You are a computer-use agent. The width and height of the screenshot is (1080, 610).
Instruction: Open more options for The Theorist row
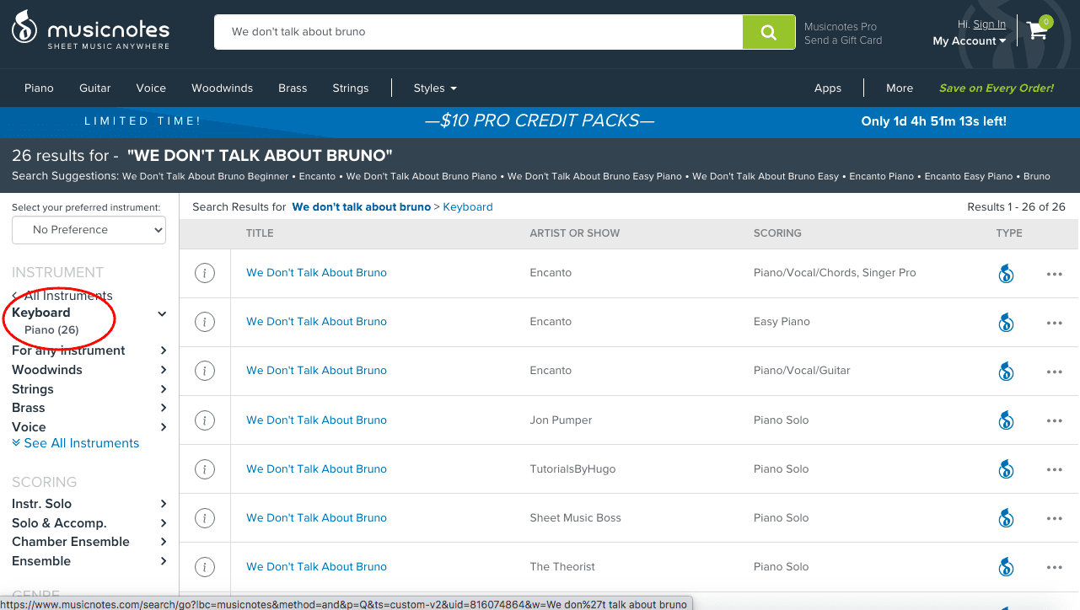[x=1054, y=568]
